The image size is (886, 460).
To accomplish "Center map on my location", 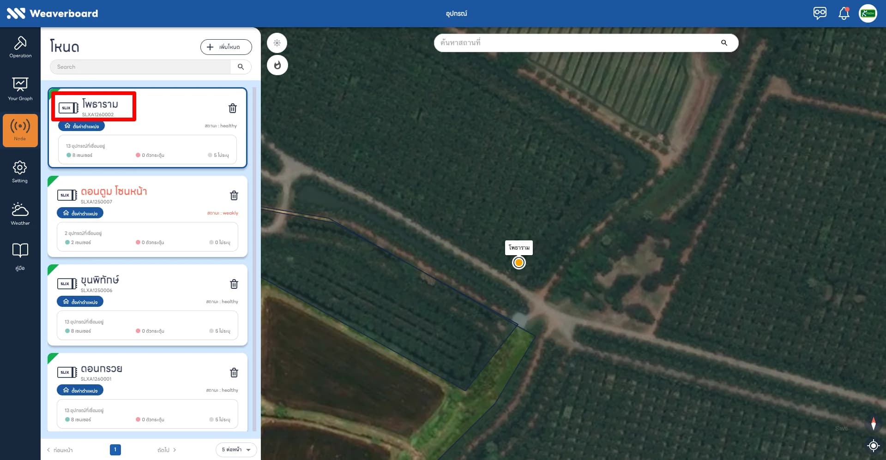I will pyautogui.click(x=873, y=446).
